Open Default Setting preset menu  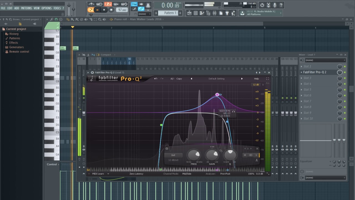[217, 79]
